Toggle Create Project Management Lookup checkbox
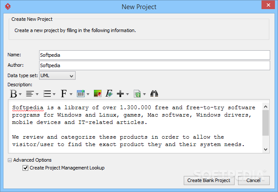Image resolution: width=278 pixels, height=192 pixels. (x=25, y=168)
